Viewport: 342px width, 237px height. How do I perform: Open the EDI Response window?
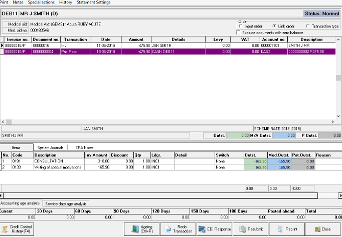tap(214, 229)
